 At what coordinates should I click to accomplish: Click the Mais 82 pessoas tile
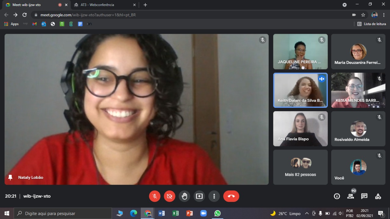[300, 167]
